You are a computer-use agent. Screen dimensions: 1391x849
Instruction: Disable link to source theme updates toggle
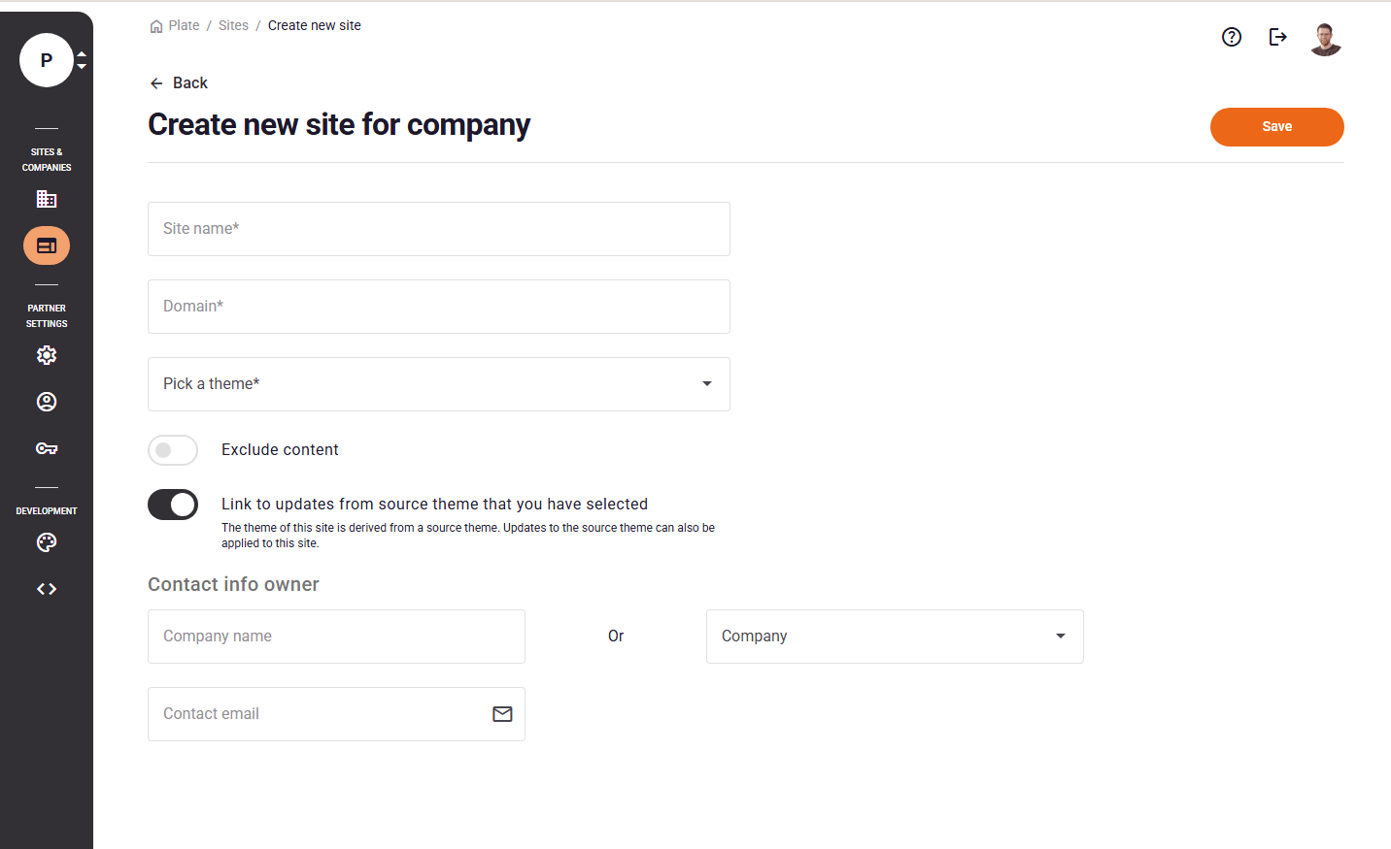pyautogui.click(x=173, y=505)
